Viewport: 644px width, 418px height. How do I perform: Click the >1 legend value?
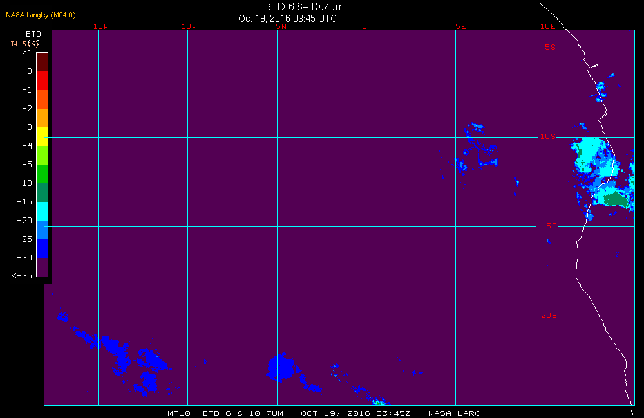[26, 53]
